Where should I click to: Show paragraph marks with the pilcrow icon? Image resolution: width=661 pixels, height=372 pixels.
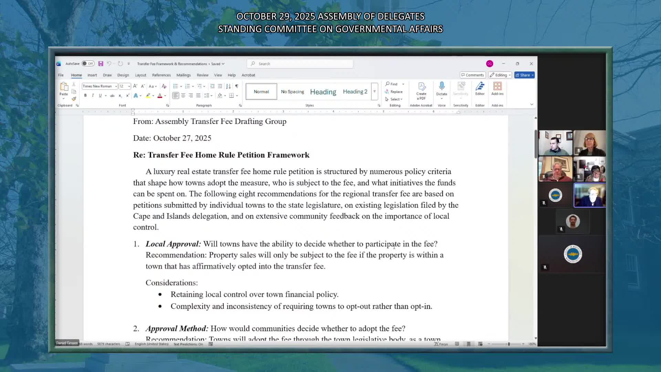(237, 86)
